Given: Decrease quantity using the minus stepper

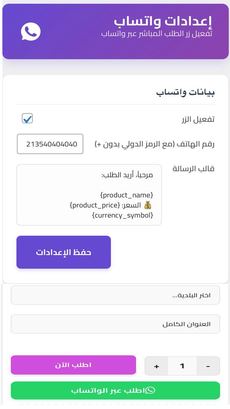Looking at the screenshot, I should (207, 366).
